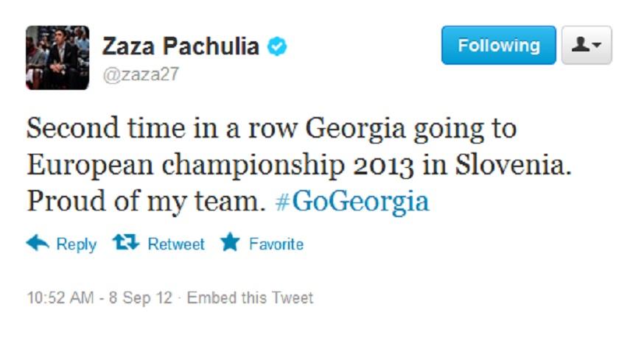Click the Favorite star icon

[x=230, y=243]
